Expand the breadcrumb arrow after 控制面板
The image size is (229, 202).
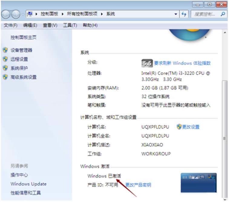[x=63, y=14]
